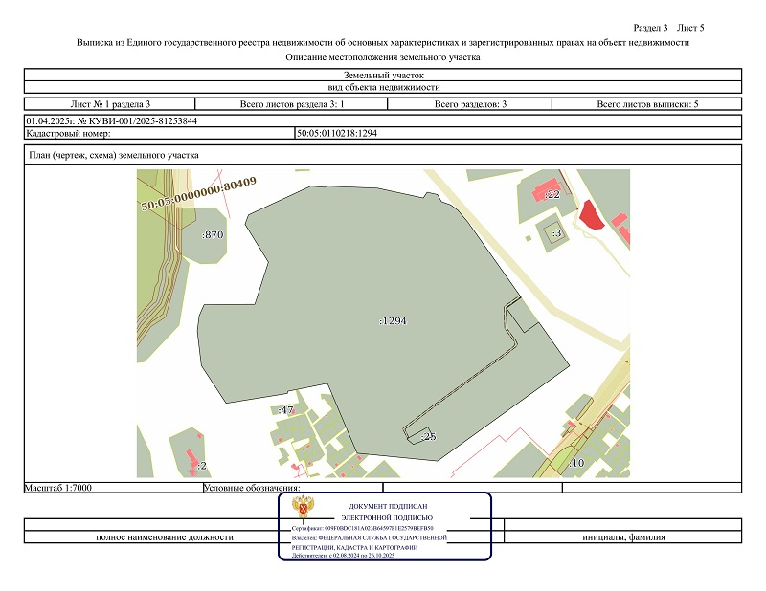Click the 'инициалы, фамилия' signature cell
Viewport: 766px width, 591px height.
[622, 536]
